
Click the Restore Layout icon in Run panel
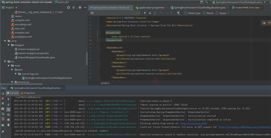(3, 125)
